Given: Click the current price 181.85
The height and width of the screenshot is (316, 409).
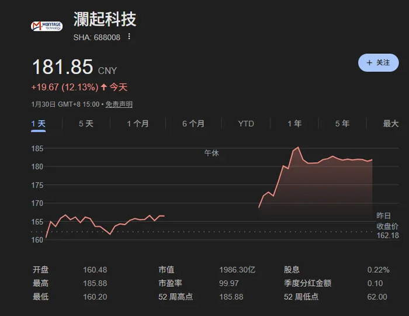Looking at the screenshot, I should click(63, 67).
